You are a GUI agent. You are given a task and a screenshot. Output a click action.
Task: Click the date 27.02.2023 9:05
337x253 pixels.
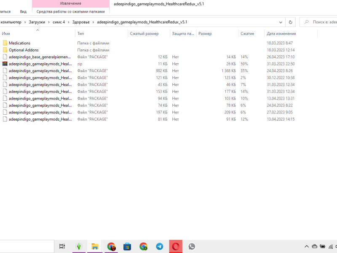(x=280, y=112)
